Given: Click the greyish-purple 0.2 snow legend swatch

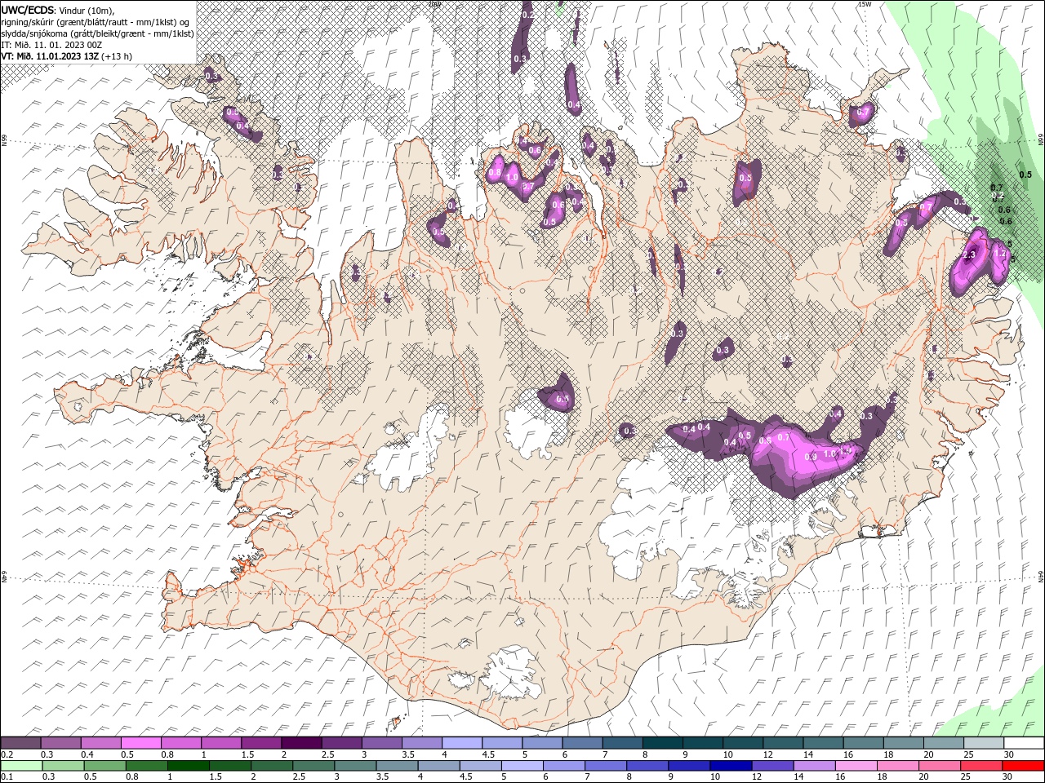Looking at the screenshot, I should pyautogui.click(x=20, y=743).
